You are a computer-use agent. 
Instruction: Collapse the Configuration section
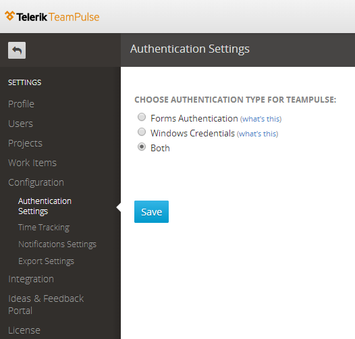click(x=36, y=182)
